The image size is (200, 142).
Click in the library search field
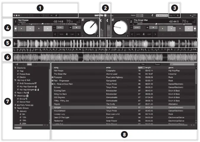(x=184, y=64)
